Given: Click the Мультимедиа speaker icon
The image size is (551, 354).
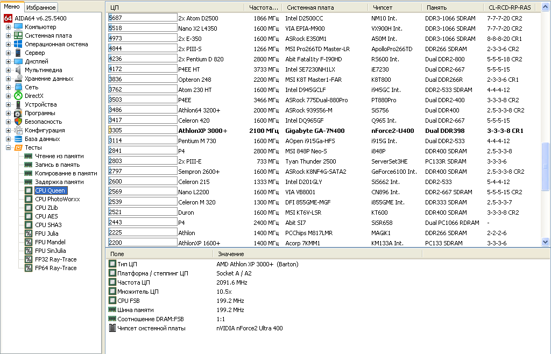Looking at the screenshot, I should pos(18,70).
